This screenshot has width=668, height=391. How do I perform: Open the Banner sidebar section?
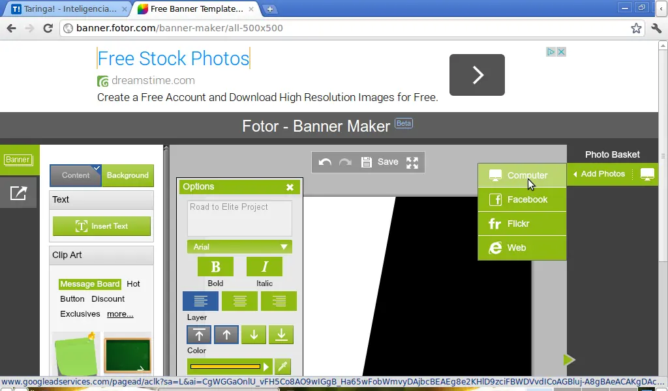pos(18,160)
